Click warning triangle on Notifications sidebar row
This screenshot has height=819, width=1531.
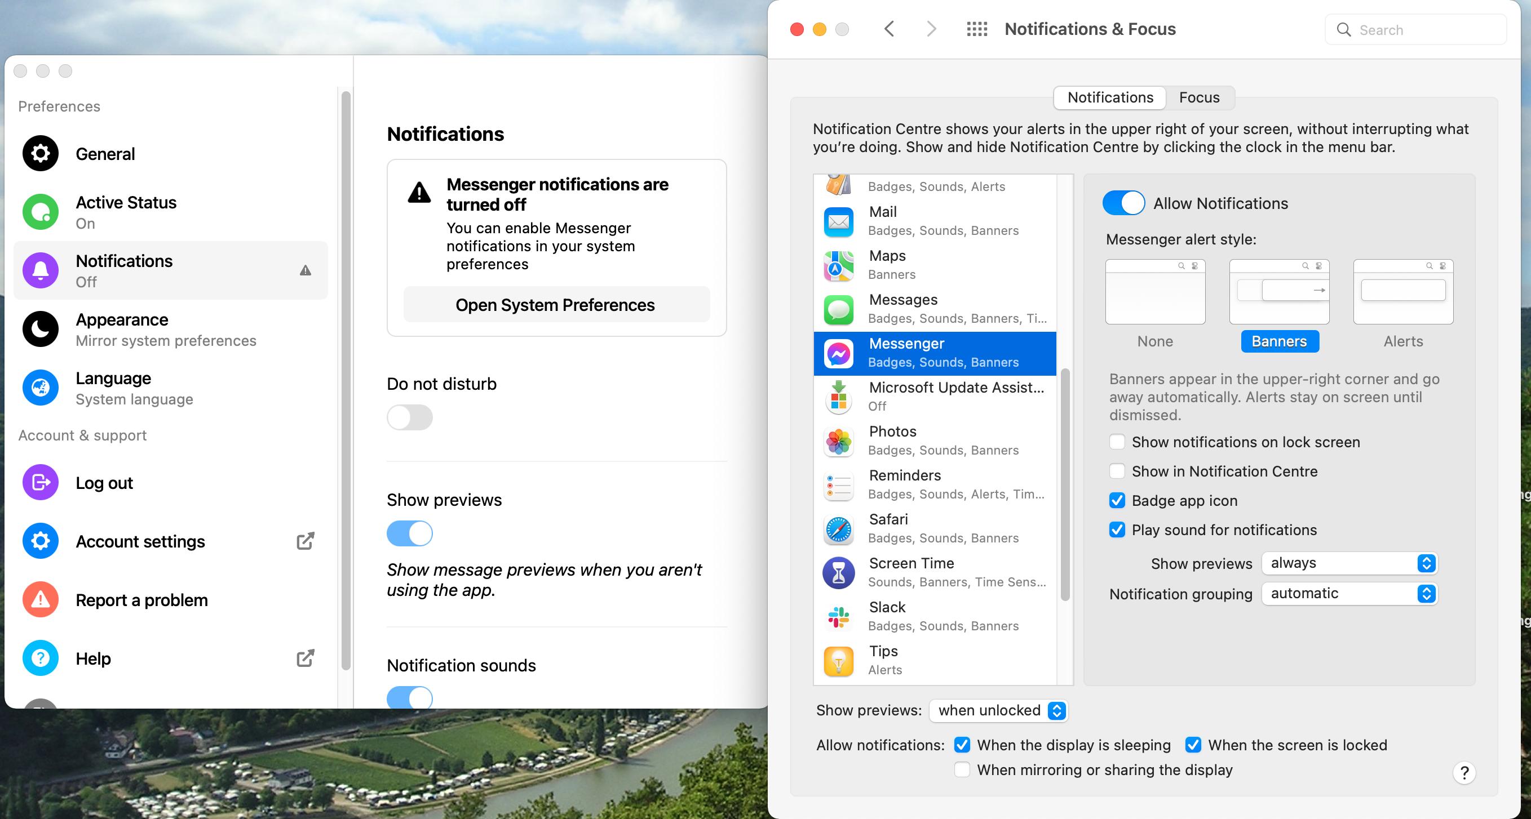[306, 271]
